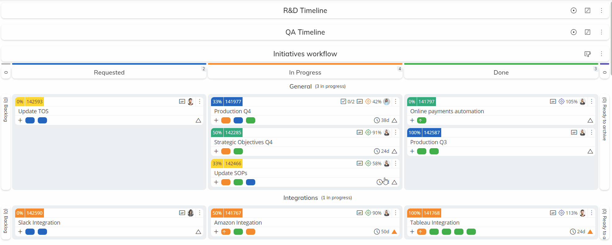
Task: Click the Amazon Integation 90% target icon
Action: pos(368,213)
